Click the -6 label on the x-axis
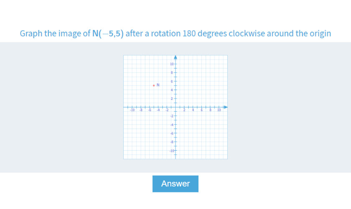This screenshot has height=209, width=351. click(x=149, y=111)
